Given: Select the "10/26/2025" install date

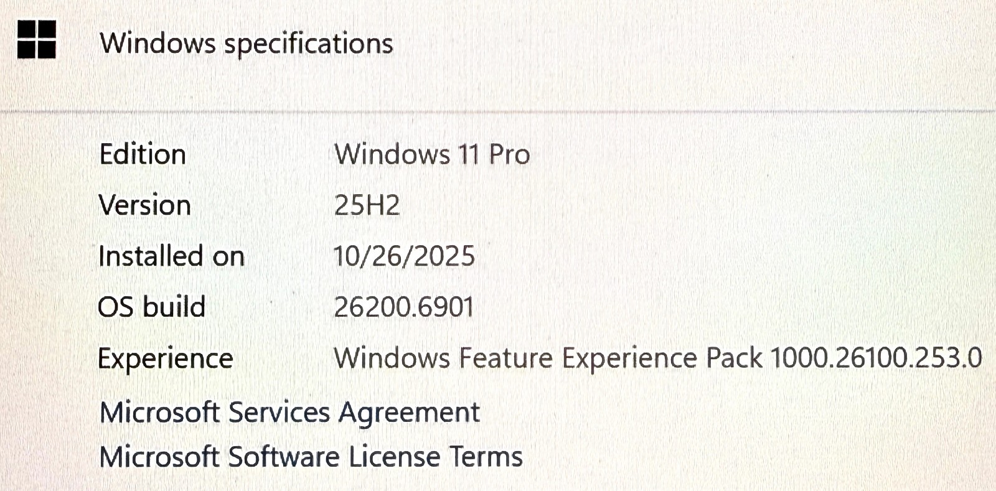Looking at the screenshot, I should point(404,256).
